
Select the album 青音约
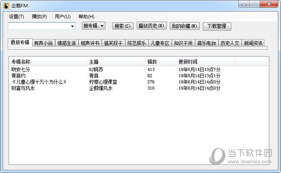pyautogui.click(x=18, y=76)
